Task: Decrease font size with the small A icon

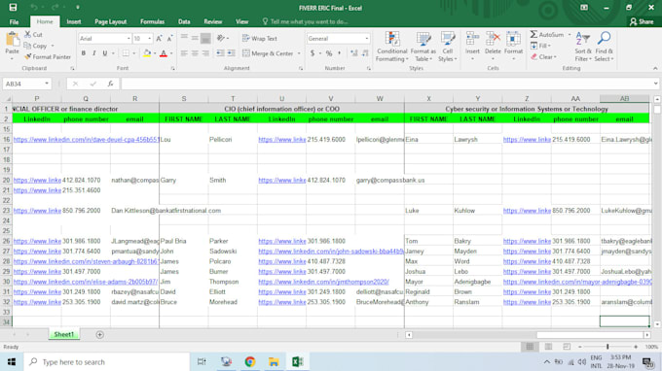Action: point(169,38)
